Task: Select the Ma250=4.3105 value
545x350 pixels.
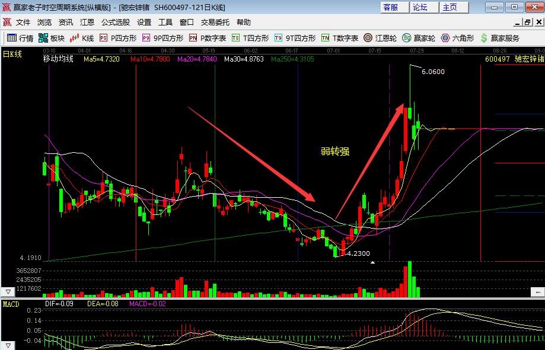Action: tap(292, 59)
